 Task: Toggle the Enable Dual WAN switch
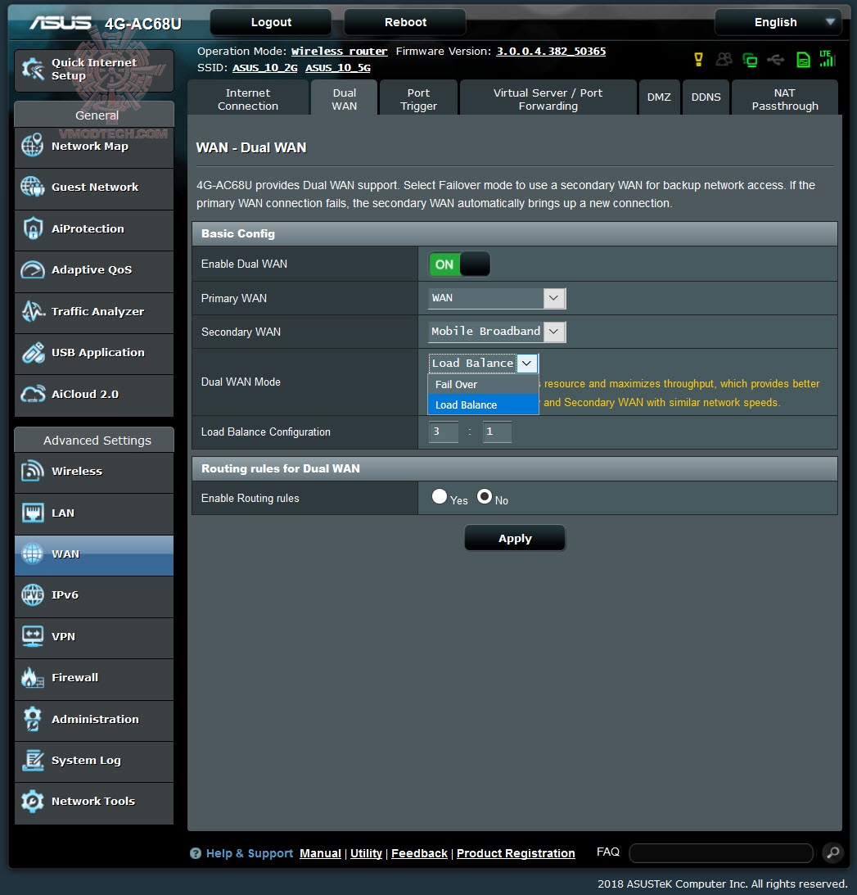pyautogui.click(x=459, y=264)
